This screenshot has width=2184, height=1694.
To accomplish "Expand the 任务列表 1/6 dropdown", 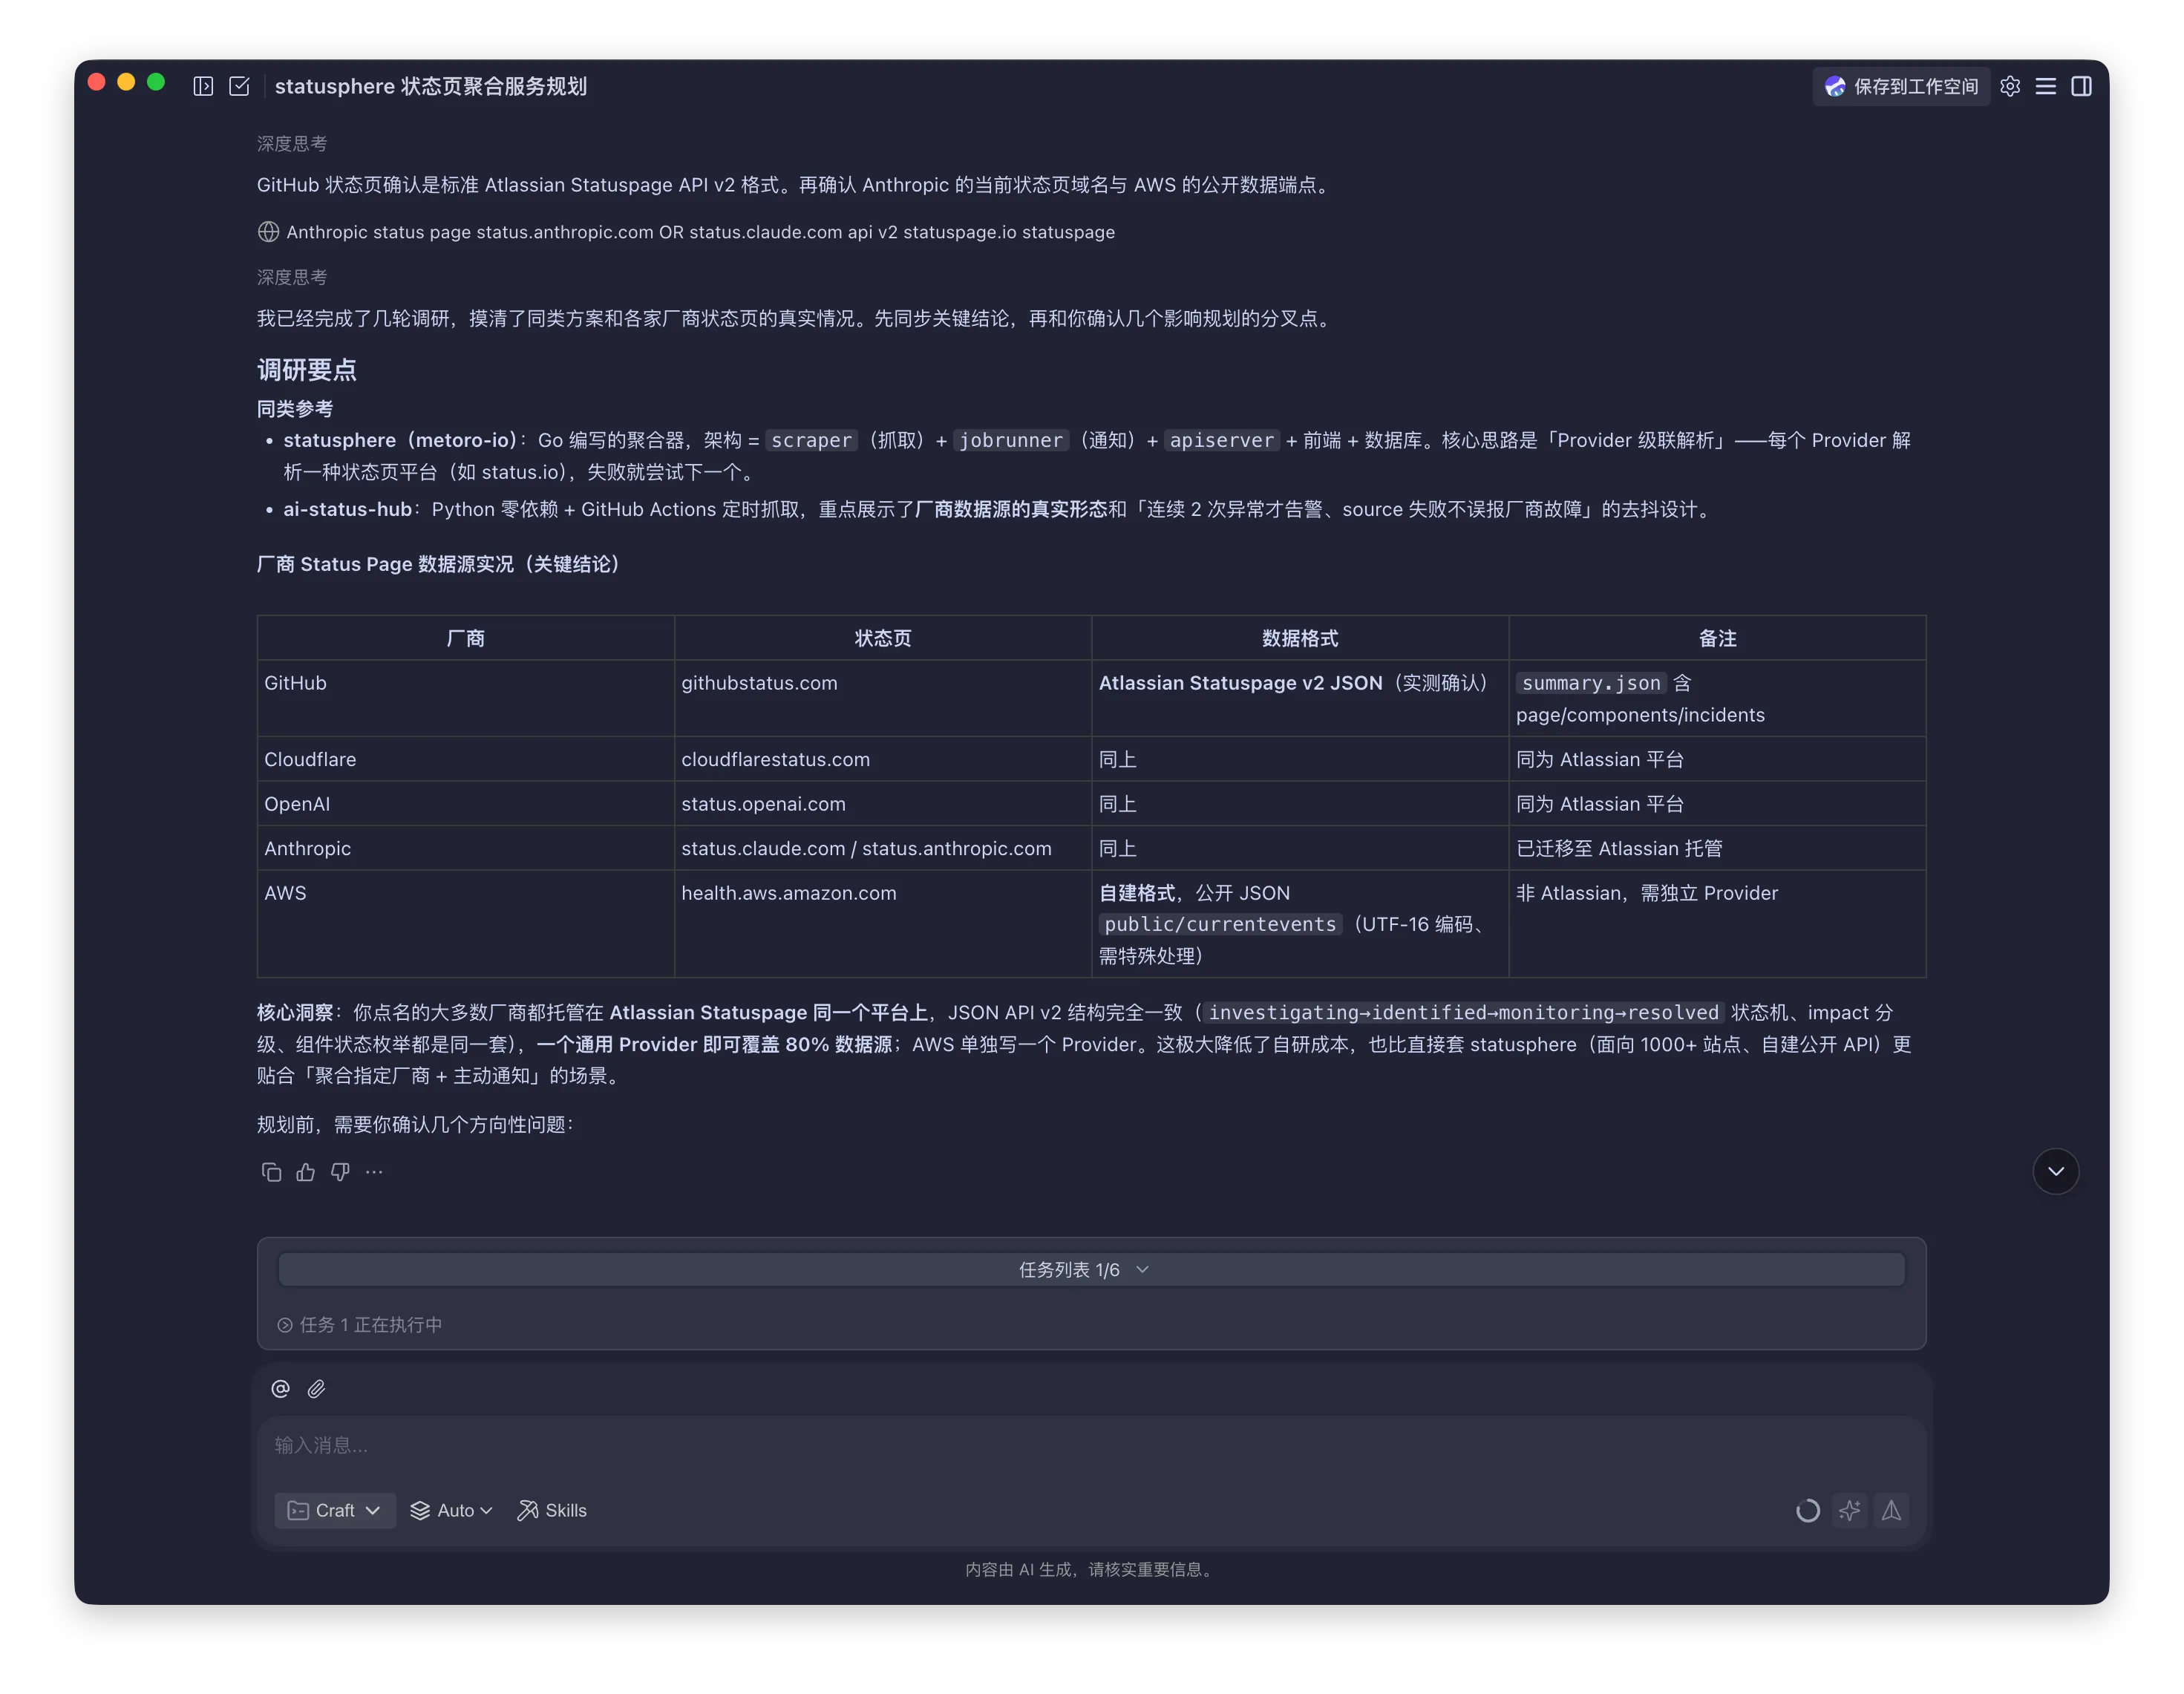I will coord(1091,1269).
